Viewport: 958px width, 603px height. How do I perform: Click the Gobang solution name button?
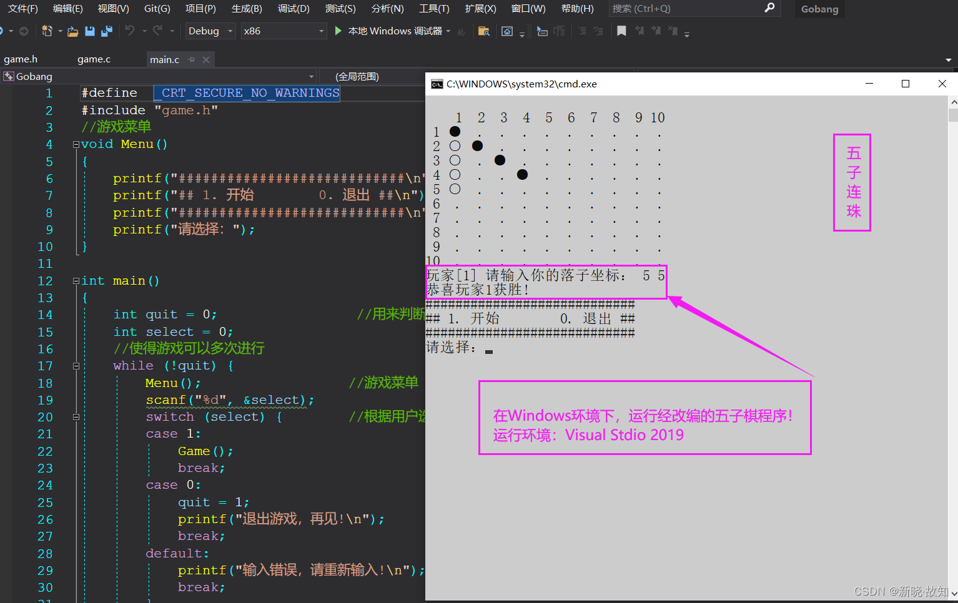(819, 9)
